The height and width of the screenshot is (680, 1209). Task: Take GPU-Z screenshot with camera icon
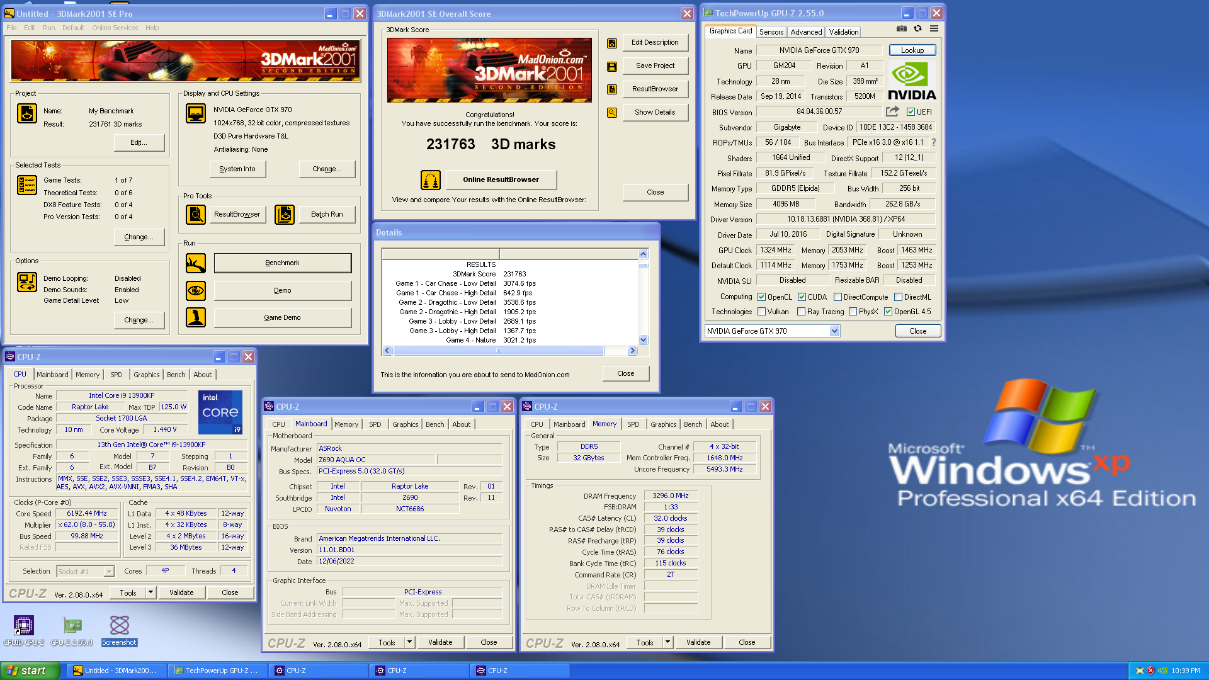point(902,29)
